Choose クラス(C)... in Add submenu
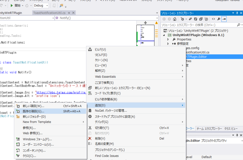Screen dimensions: 243x160 29,156
